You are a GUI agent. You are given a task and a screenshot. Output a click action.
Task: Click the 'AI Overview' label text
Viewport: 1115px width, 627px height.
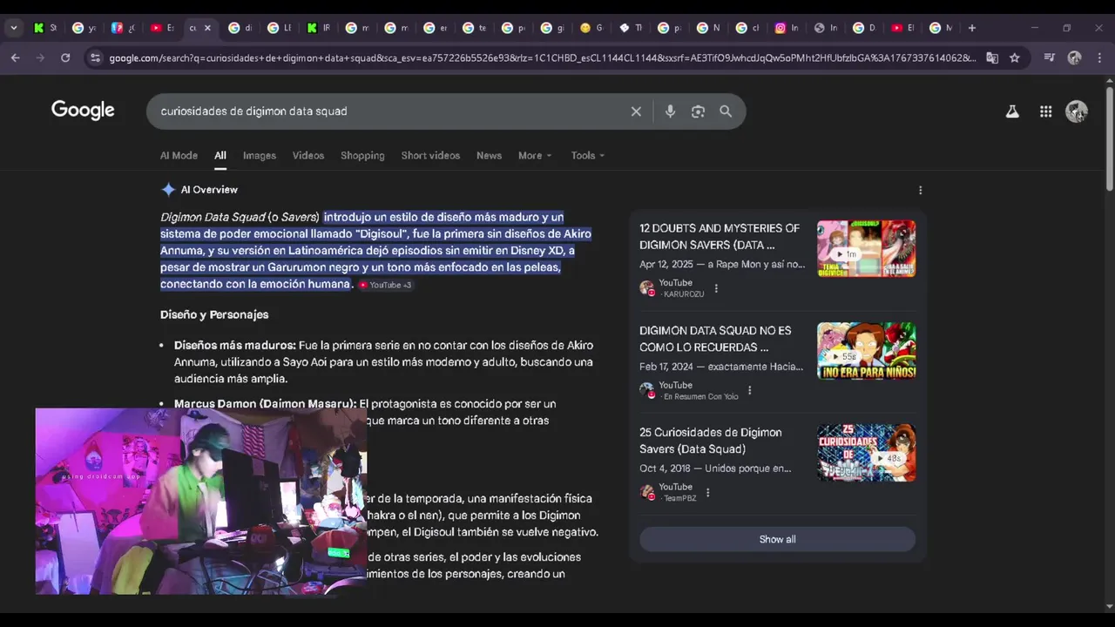click(209, 190)
